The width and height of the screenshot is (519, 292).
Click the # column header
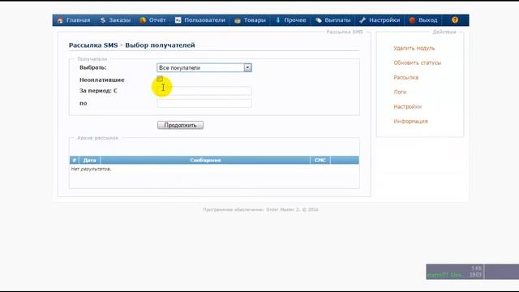[x=74, y=161]
